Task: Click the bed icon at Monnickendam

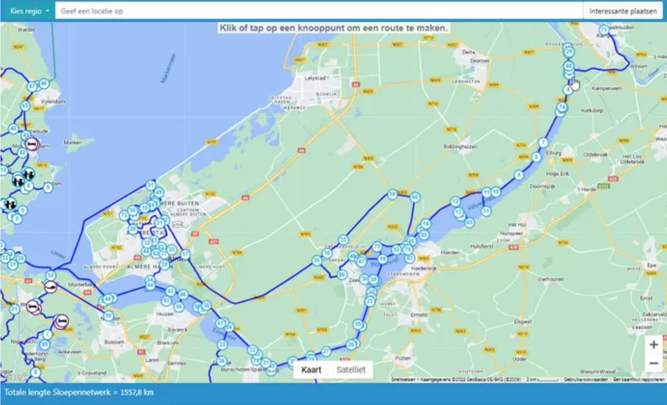Action: pyautogui.click(x=32, y=144)
